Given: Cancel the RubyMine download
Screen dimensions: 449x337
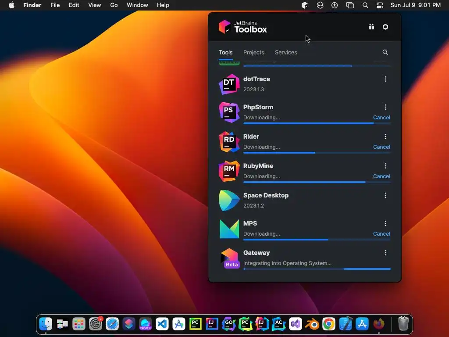Looking at the screenshot, I should (x=381, y=176).
